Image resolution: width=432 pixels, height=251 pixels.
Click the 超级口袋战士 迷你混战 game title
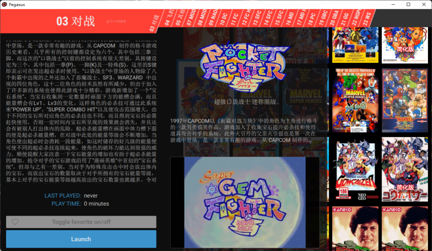pos(245,102)
